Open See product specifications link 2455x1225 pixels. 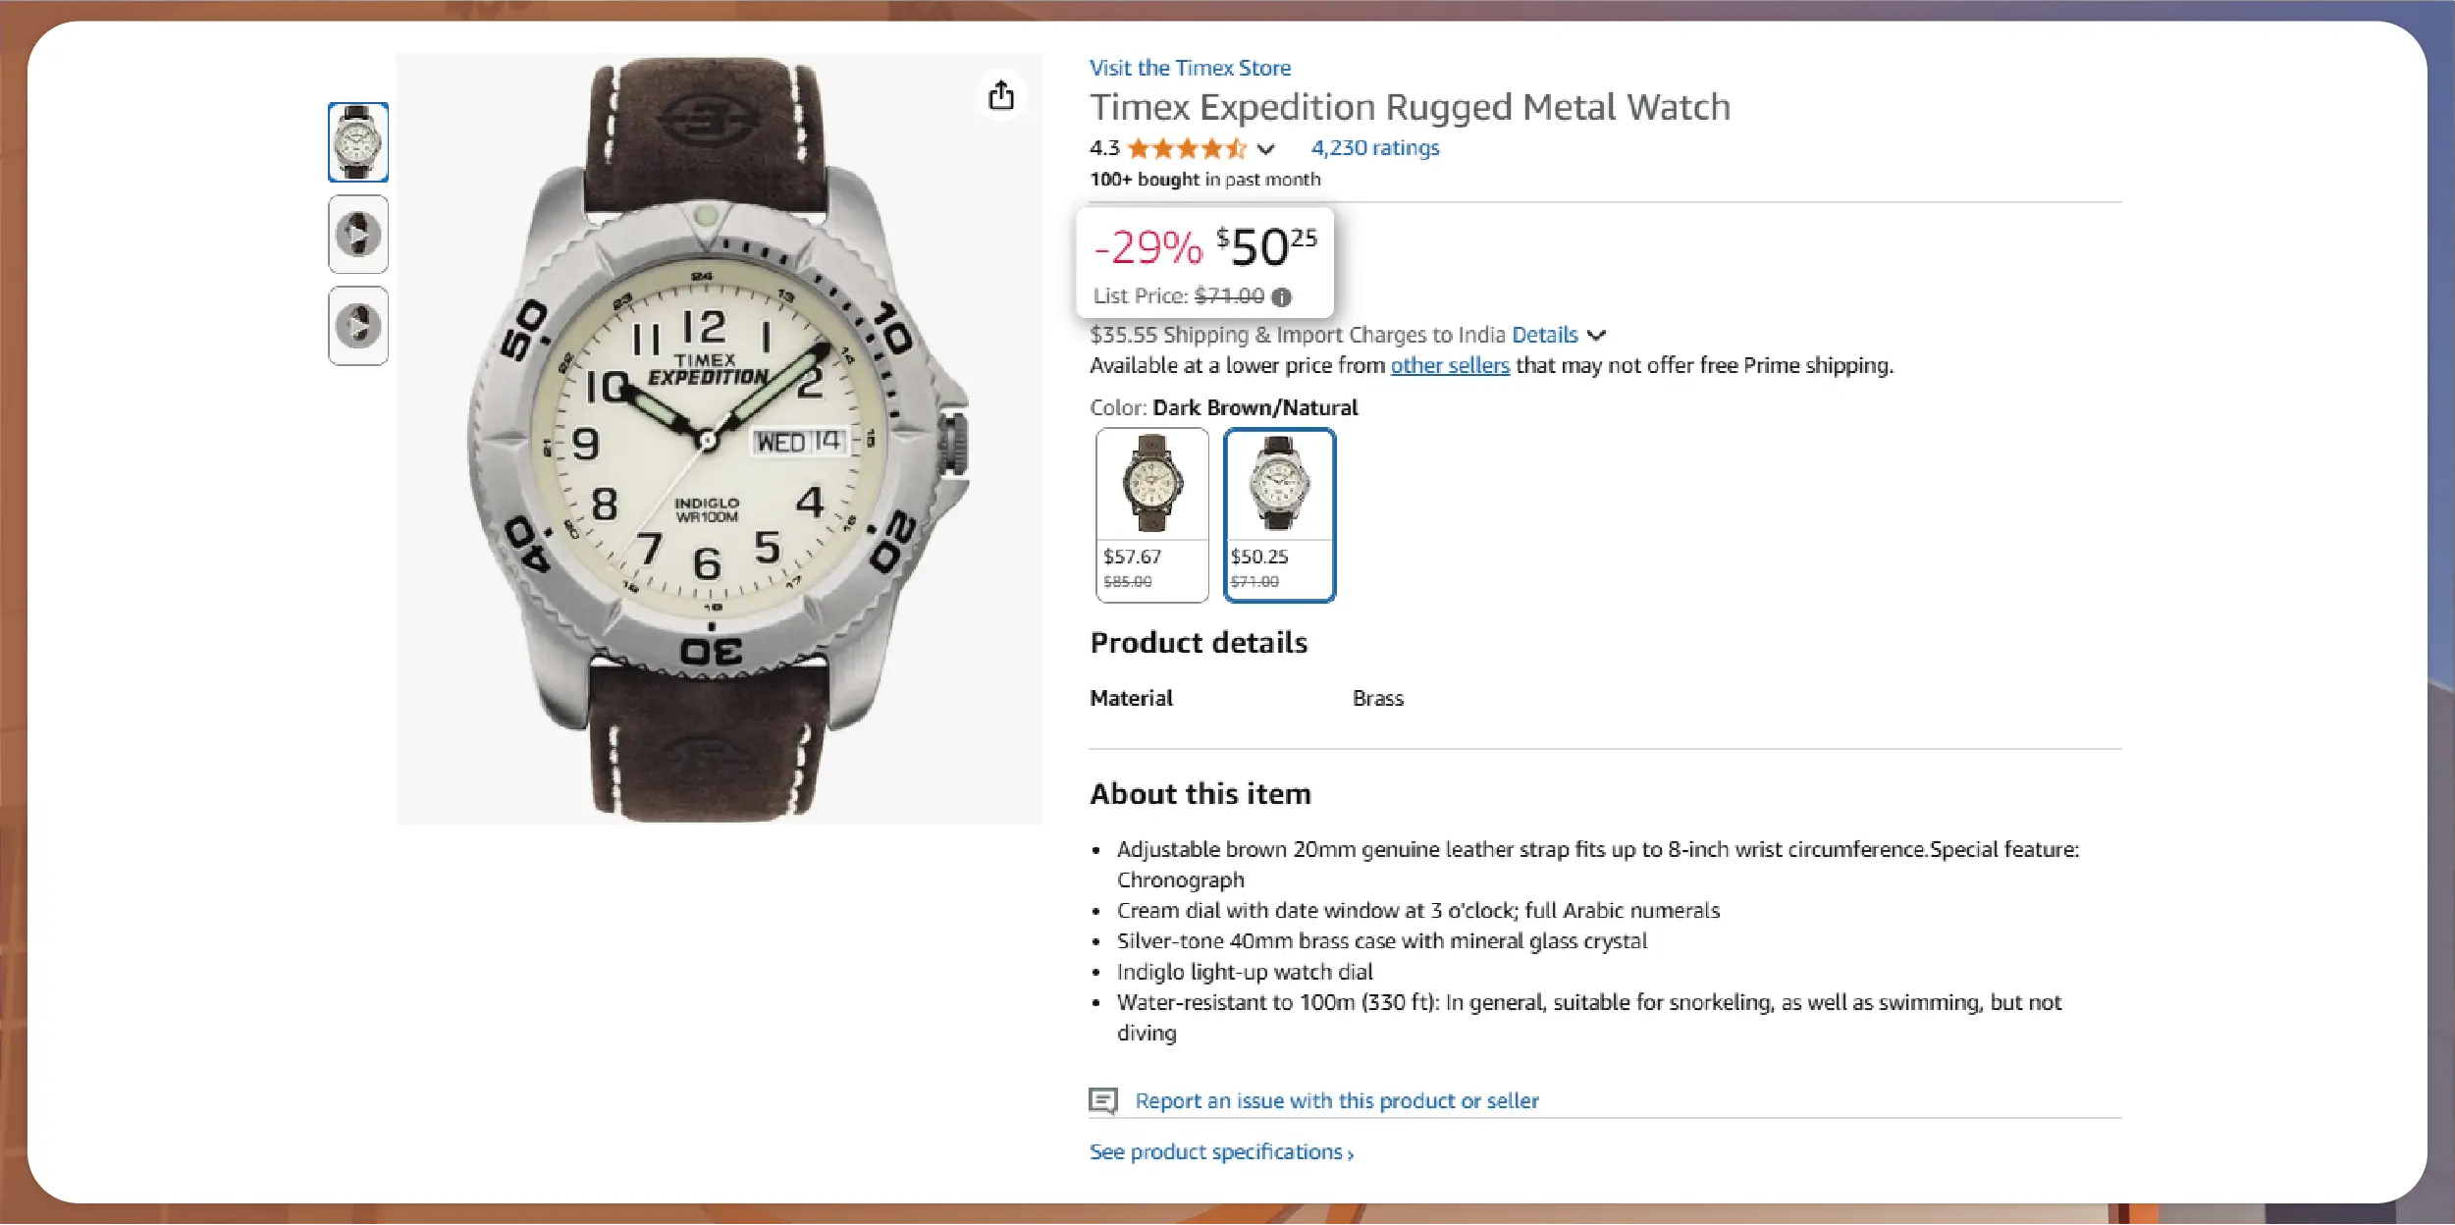click(1221, 1151)
